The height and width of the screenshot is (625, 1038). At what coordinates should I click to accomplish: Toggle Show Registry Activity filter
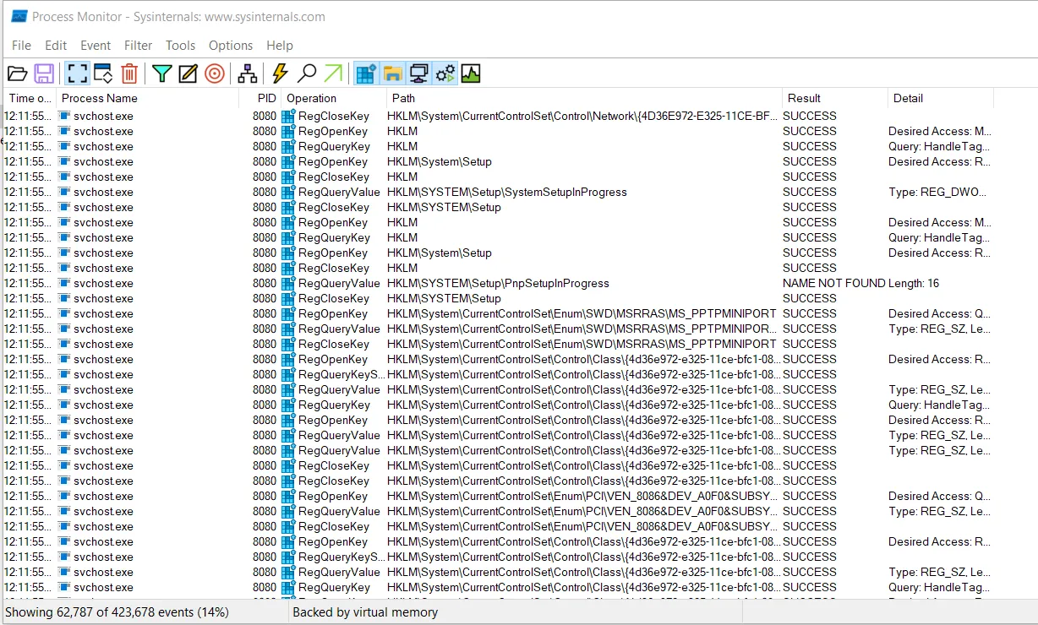pos(366,74)
